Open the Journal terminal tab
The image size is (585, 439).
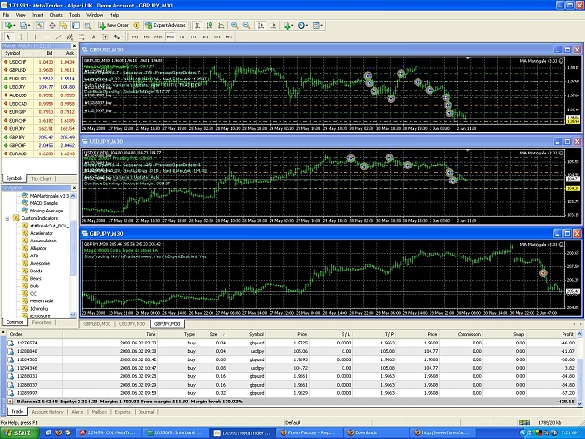(x=146, y=412)
